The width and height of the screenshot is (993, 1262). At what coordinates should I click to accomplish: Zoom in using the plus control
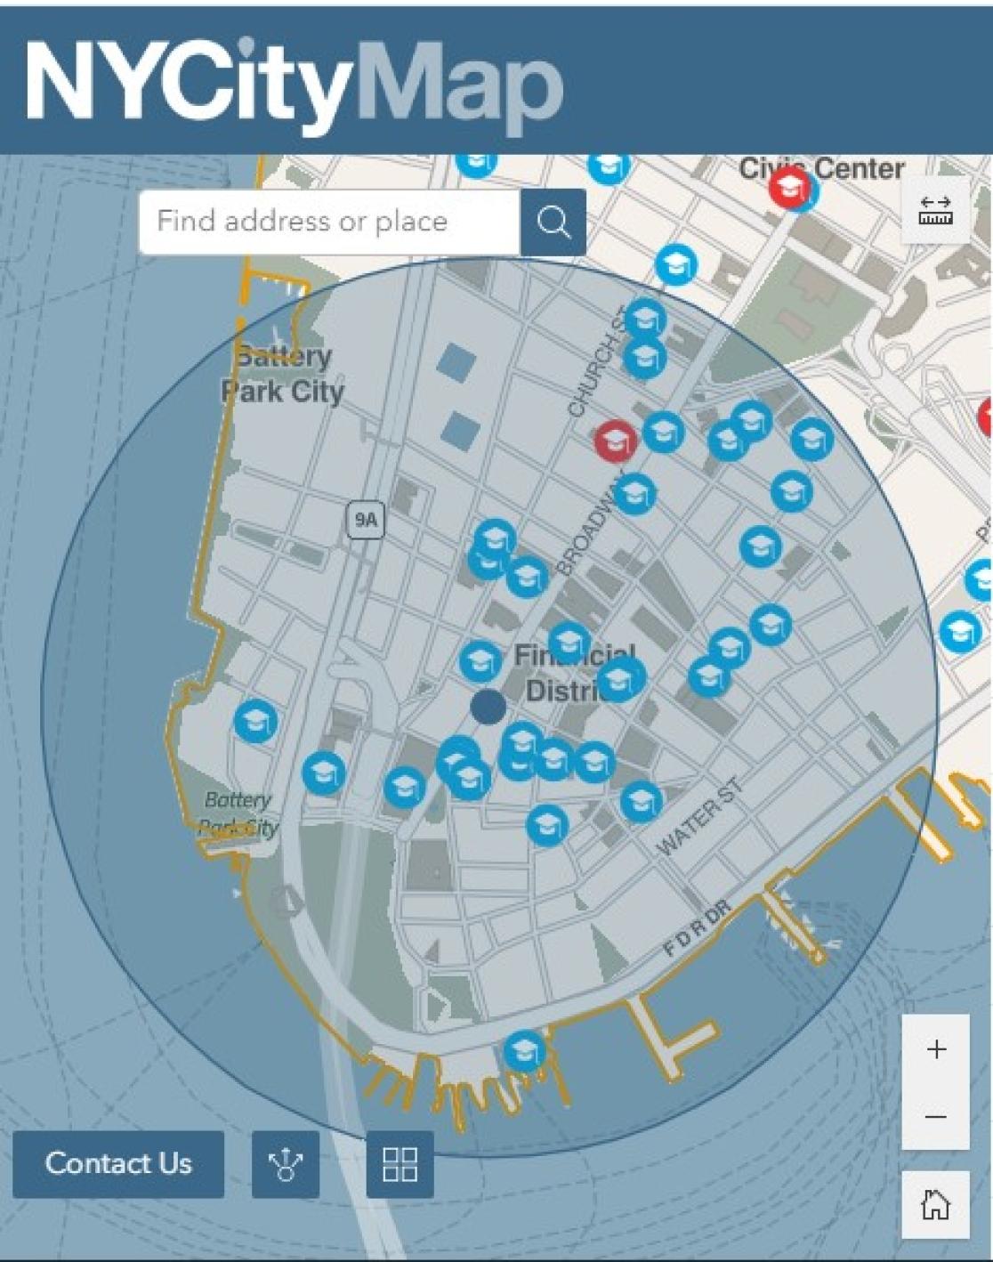point(934,1049)
